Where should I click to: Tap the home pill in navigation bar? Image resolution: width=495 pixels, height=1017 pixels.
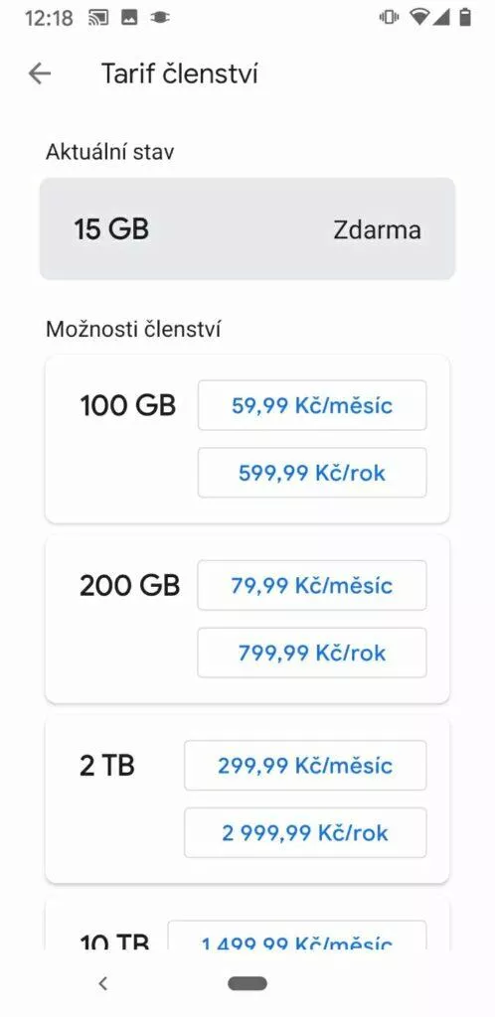(x=247, y=983)
